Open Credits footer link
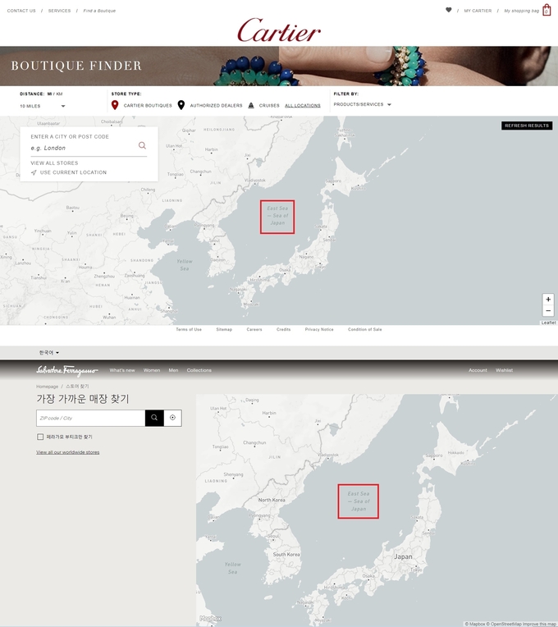 pyautogui.click(x=283, y=329)
